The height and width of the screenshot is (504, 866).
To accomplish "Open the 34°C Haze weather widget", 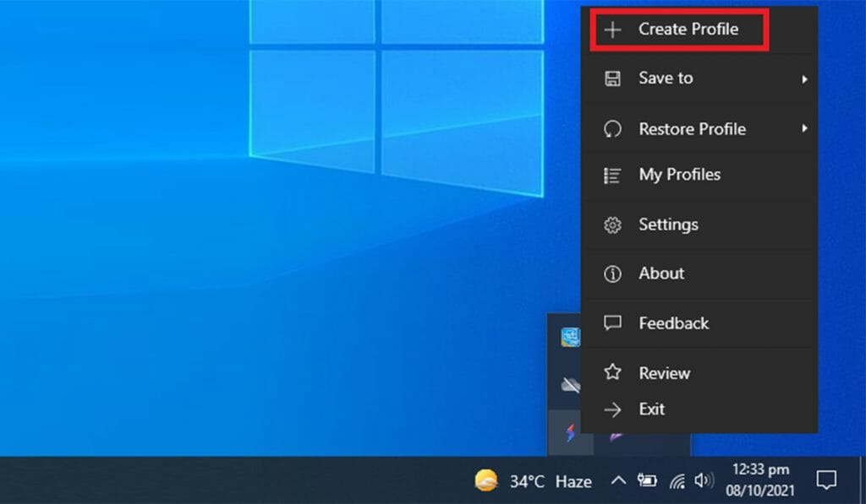I will point(533,481).
